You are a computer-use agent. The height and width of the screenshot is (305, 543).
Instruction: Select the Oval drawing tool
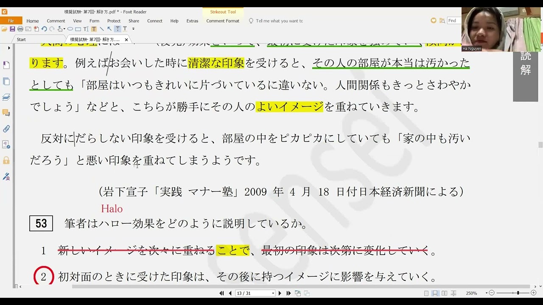(x=70, y=29)
